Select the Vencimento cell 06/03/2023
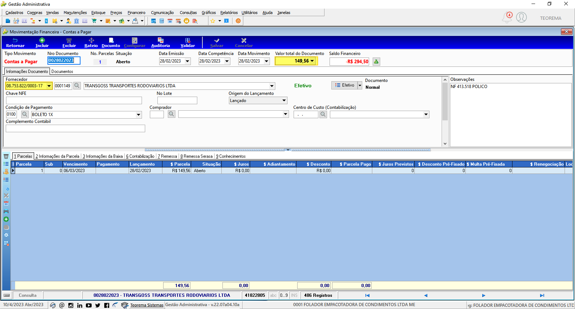The image size is (575, 309). tap(79, 171)
